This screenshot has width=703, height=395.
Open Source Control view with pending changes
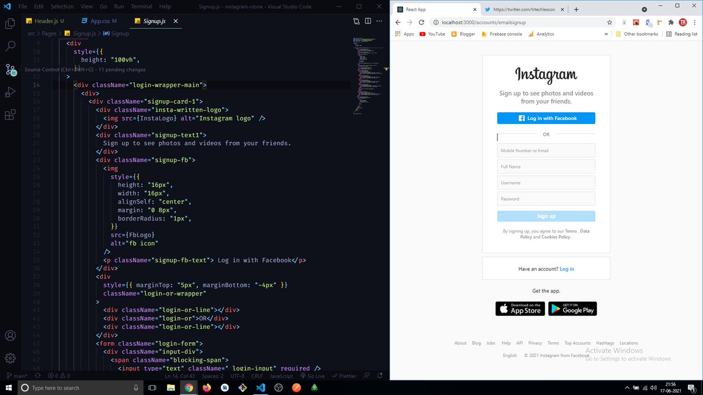click(x=11, y=70)
